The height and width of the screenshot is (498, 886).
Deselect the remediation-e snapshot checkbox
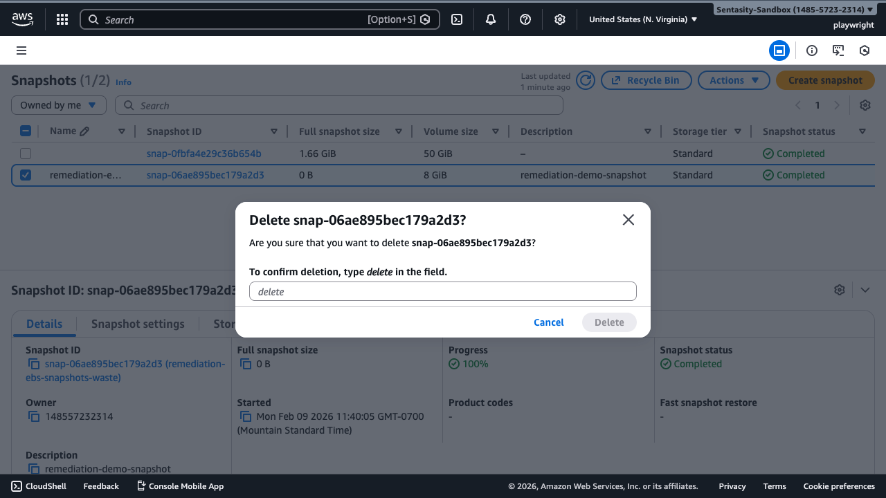tap(26, 175)
